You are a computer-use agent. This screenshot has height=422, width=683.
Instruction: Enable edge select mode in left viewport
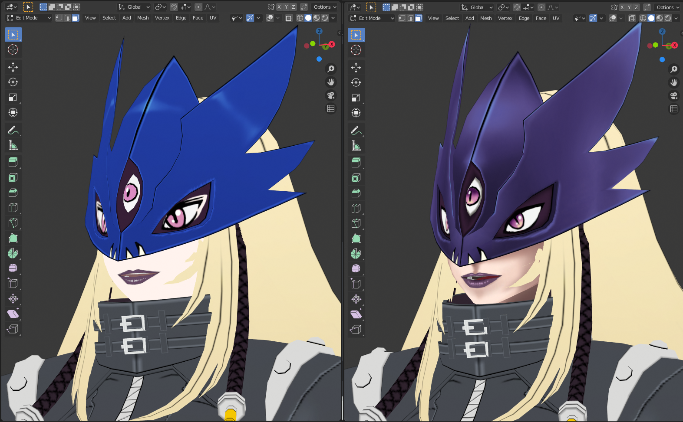[x=67, y=18]
